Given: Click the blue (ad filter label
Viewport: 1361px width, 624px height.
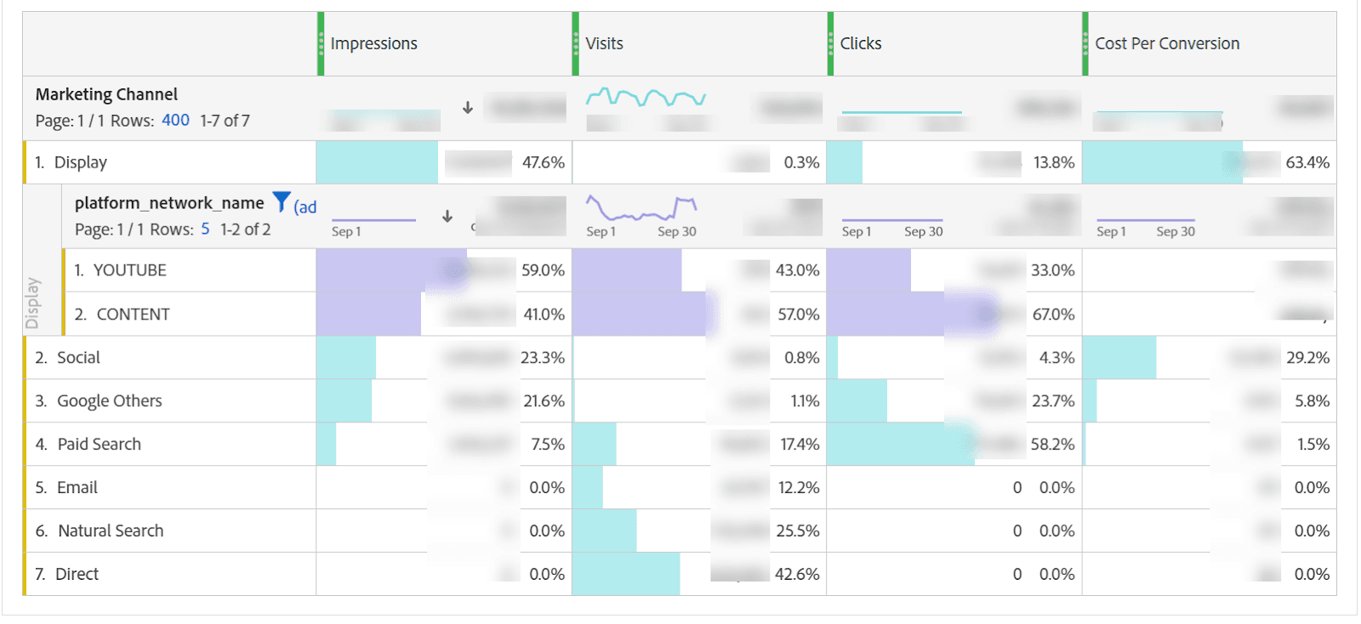Looking at the screenshot, I should click(305, 205).
